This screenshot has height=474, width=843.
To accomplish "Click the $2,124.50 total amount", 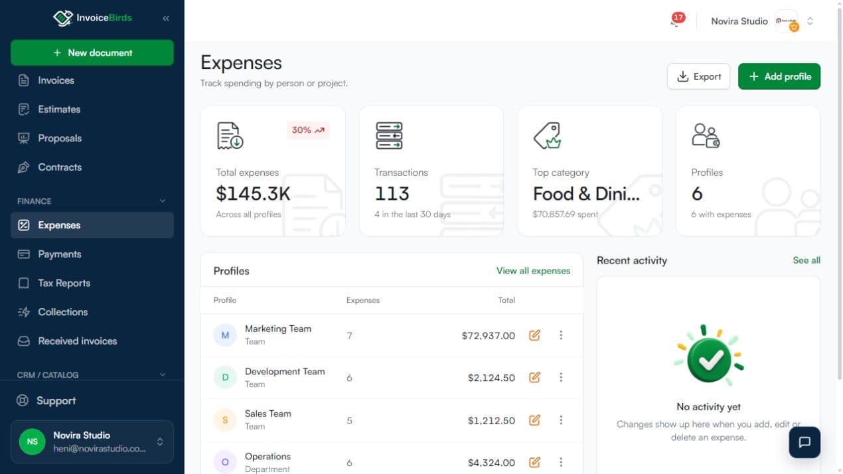I will point(491,378).
